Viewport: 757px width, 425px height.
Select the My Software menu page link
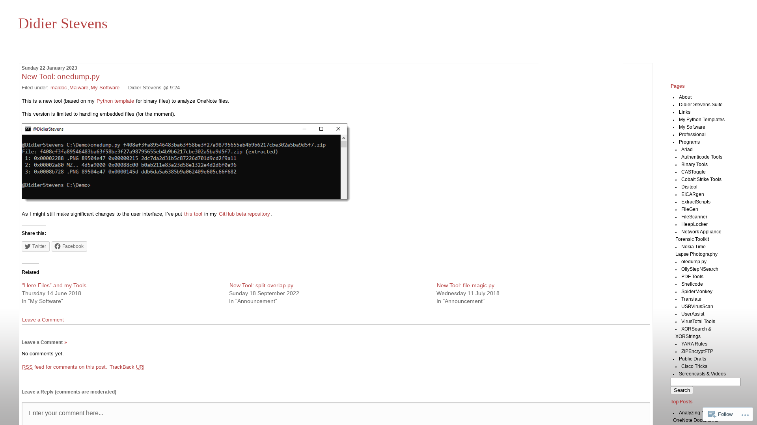point(692,127)
